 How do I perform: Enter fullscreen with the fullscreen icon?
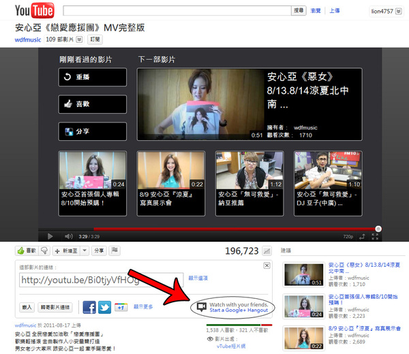point(375,236)
